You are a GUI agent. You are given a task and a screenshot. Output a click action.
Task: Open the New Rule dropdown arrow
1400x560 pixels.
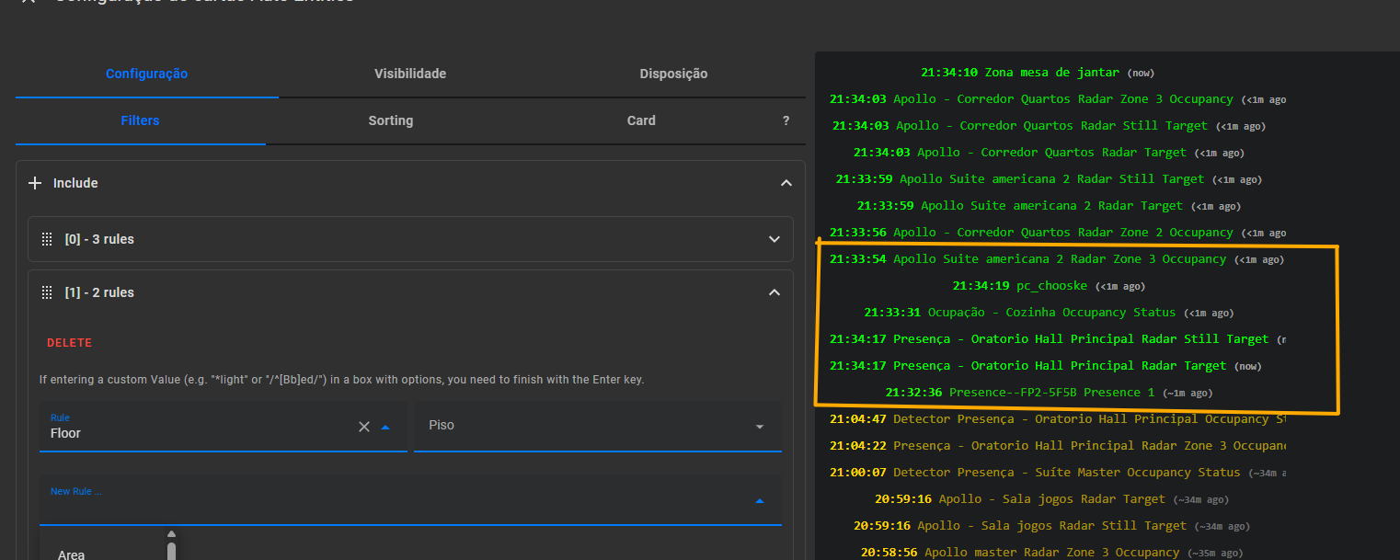pos(759,501)
